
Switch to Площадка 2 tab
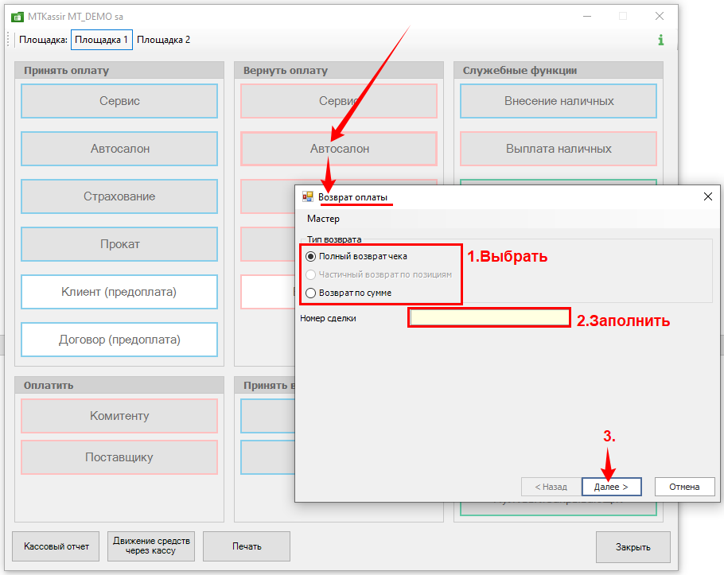pyautogui.click(x=164, y=40)
